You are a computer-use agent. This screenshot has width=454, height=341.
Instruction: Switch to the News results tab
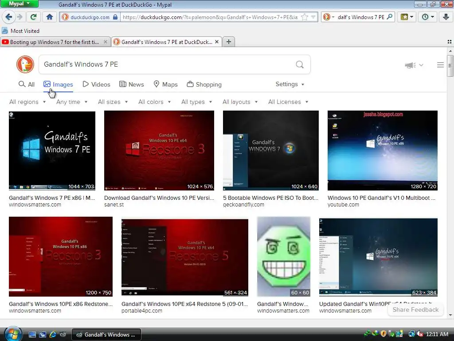131,84
